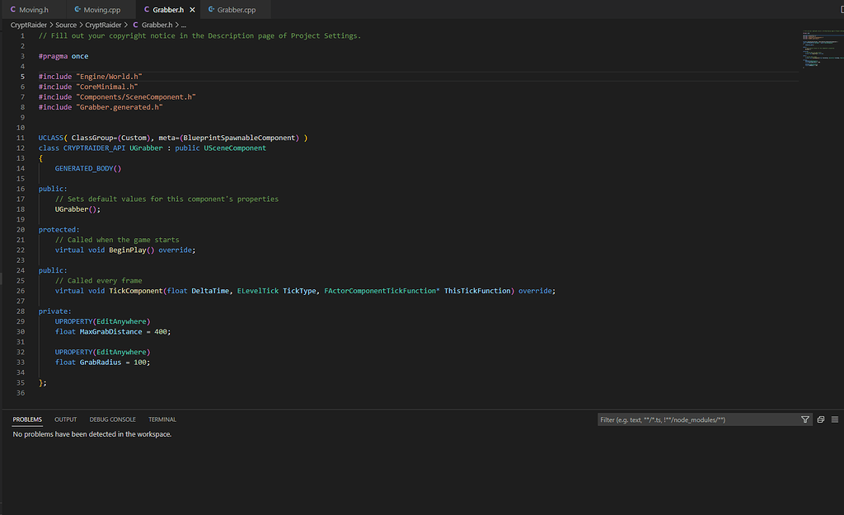Click the TickComponent function name
The height and width of the screenshot is (515, 844).
tap(136, 291)
